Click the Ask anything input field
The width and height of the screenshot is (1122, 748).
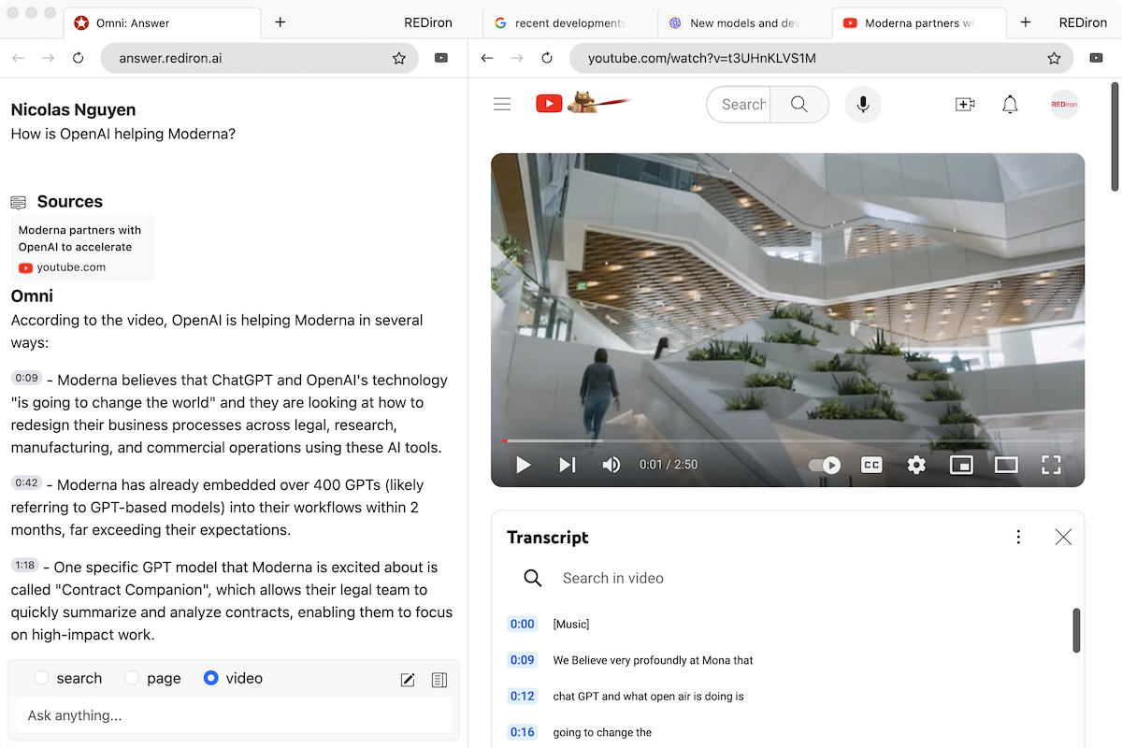[234, 715]
